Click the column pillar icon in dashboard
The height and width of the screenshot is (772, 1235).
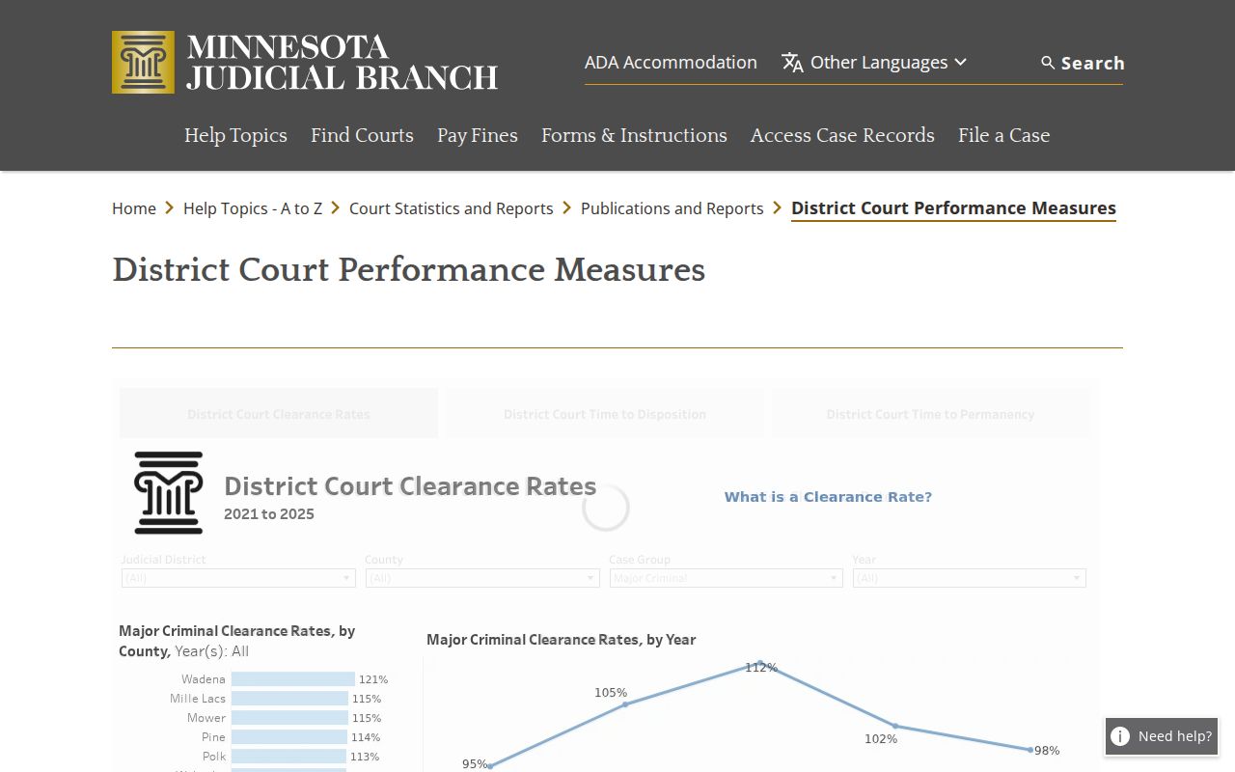coord(169,493)
